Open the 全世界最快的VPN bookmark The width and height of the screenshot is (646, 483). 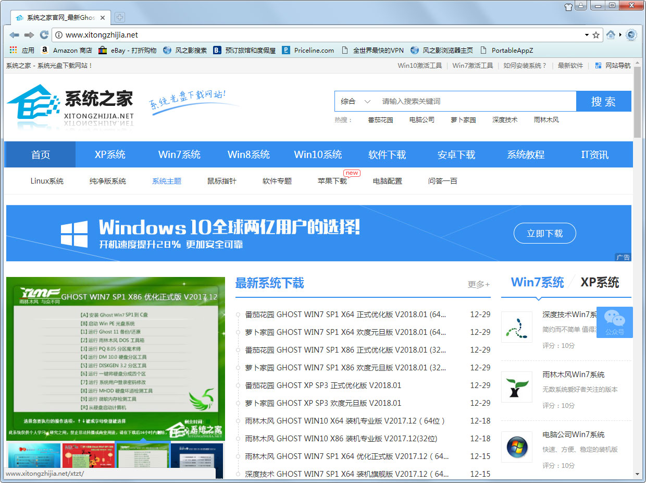point(372,51)
